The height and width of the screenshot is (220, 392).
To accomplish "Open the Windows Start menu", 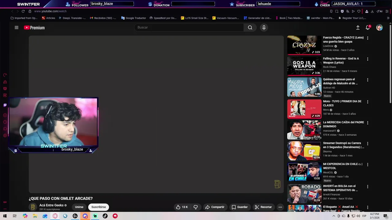I will (x=5, y=216).
